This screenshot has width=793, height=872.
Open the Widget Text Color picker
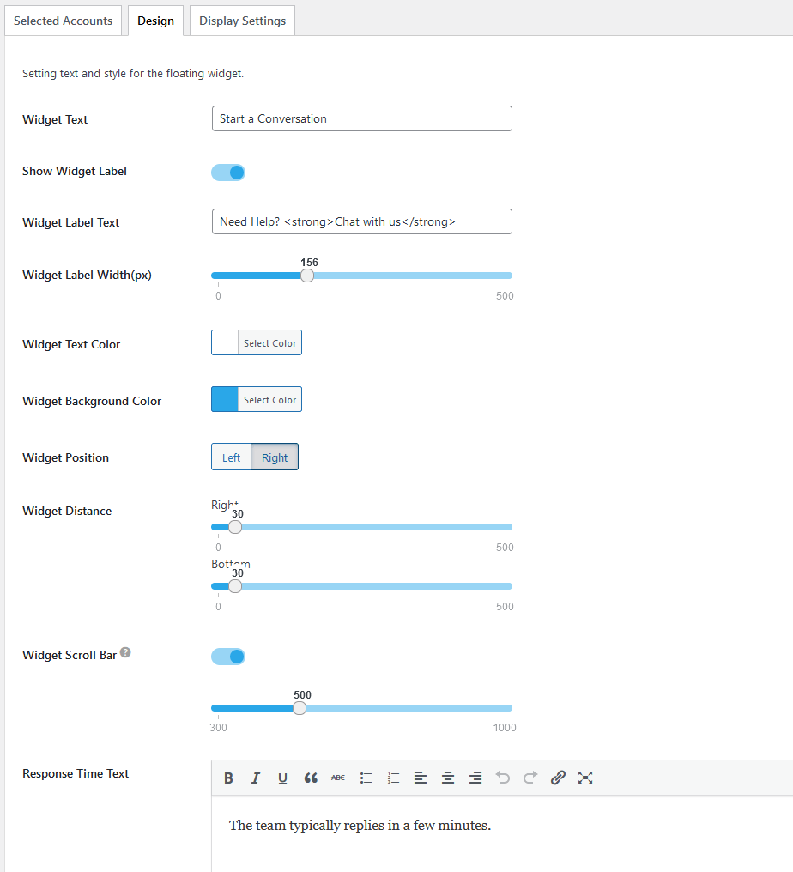[257, 342]
